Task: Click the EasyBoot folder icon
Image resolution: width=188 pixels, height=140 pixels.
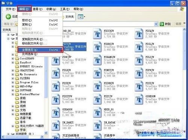Action: [x=17, y=62]
